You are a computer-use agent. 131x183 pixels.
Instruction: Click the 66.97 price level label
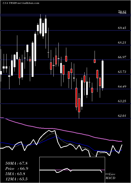122,57
